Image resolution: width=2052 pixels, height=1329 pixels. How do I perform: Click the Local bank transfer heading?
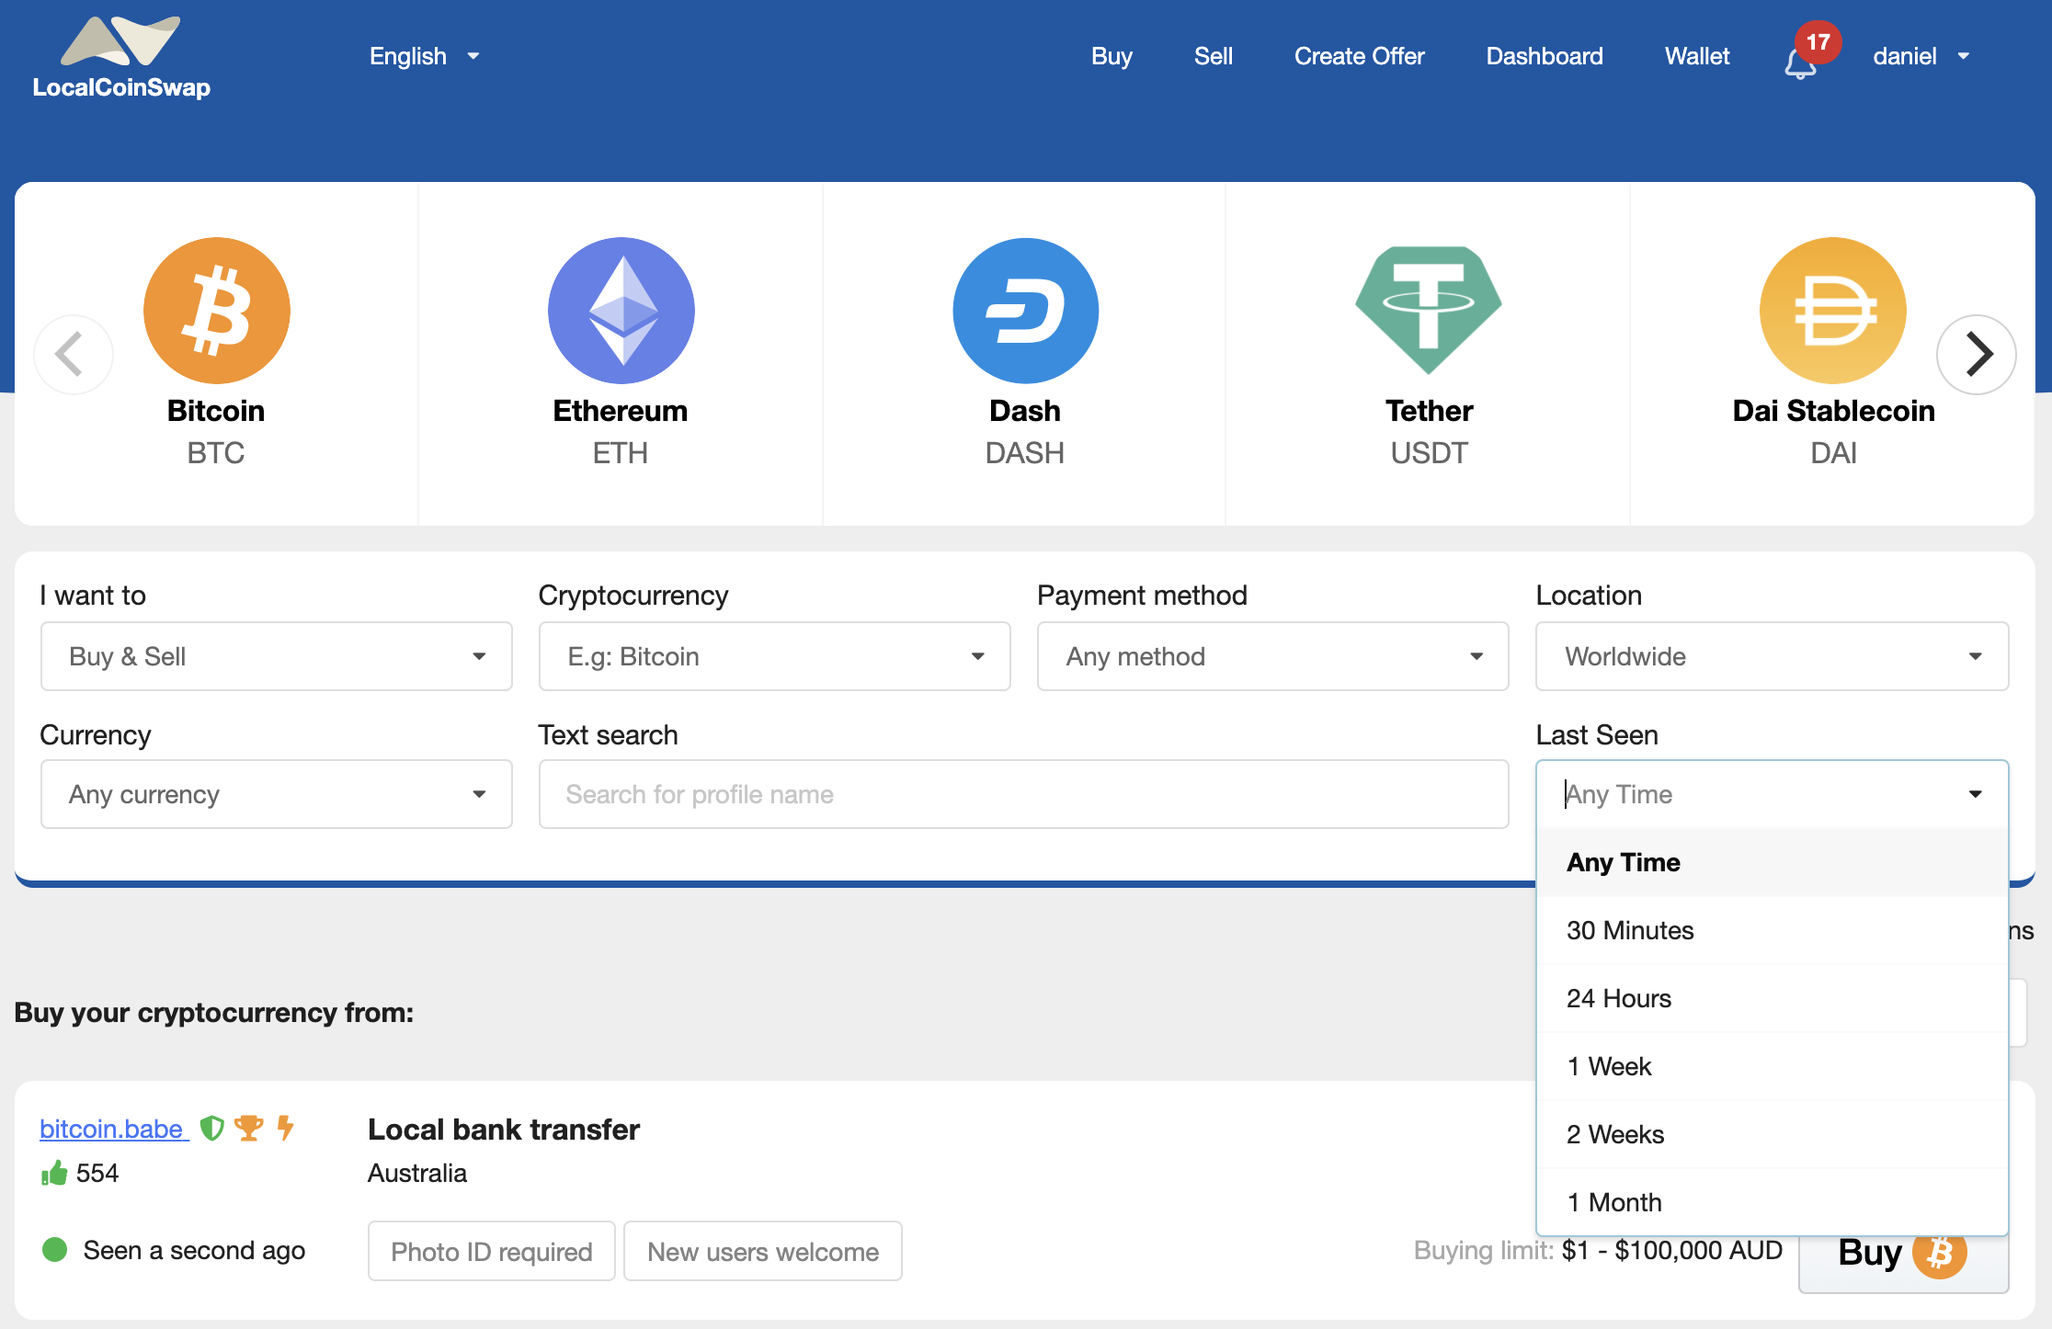(504, 1129)
